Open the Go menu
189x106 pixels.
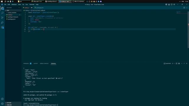(23, 4)
